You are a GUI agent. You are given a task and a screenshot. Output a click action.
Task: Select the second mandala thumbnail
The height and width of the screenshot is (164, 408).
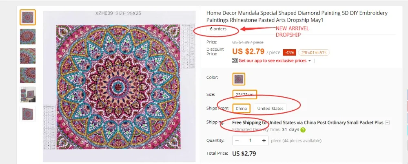28,37
